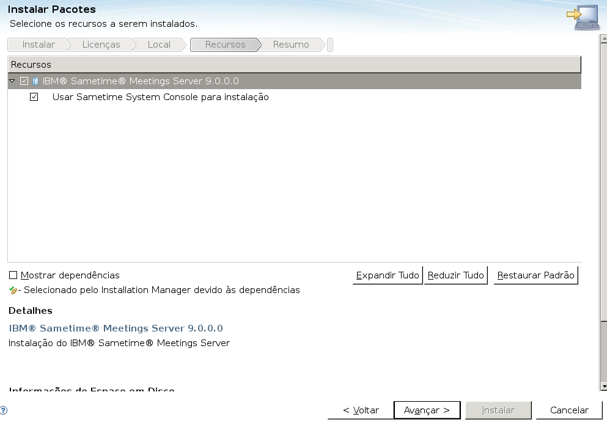The height and width of the screenshot is (428, 607).
Task: Click the Detalhes heading IBM Sametime Meetings Server
Action: [116, 328]
